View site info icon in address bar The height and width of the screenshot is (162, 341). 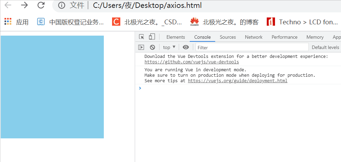point(62,5)
